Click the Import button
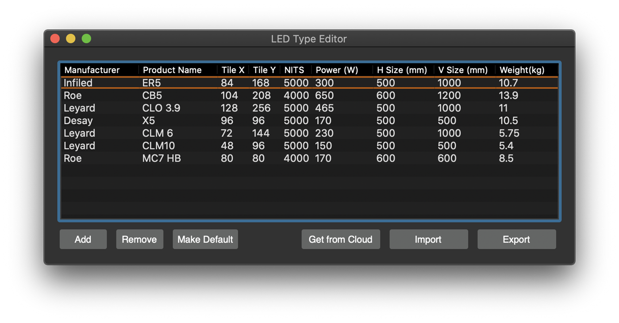619x323 pixels. point(428,239)
